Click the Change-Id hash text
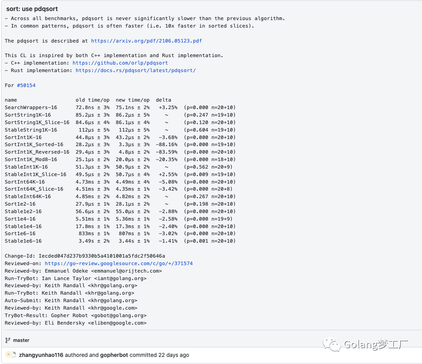The width and height of the screenshot is (422, 364). click(102, 256)
